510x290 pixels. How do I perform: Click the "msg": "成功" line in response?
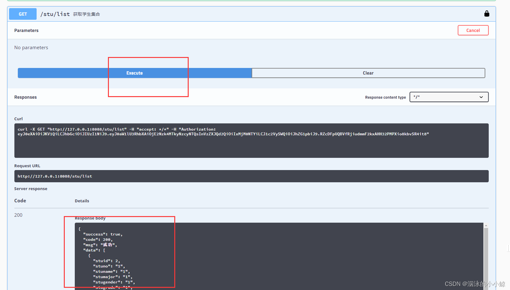click(100, 245)
